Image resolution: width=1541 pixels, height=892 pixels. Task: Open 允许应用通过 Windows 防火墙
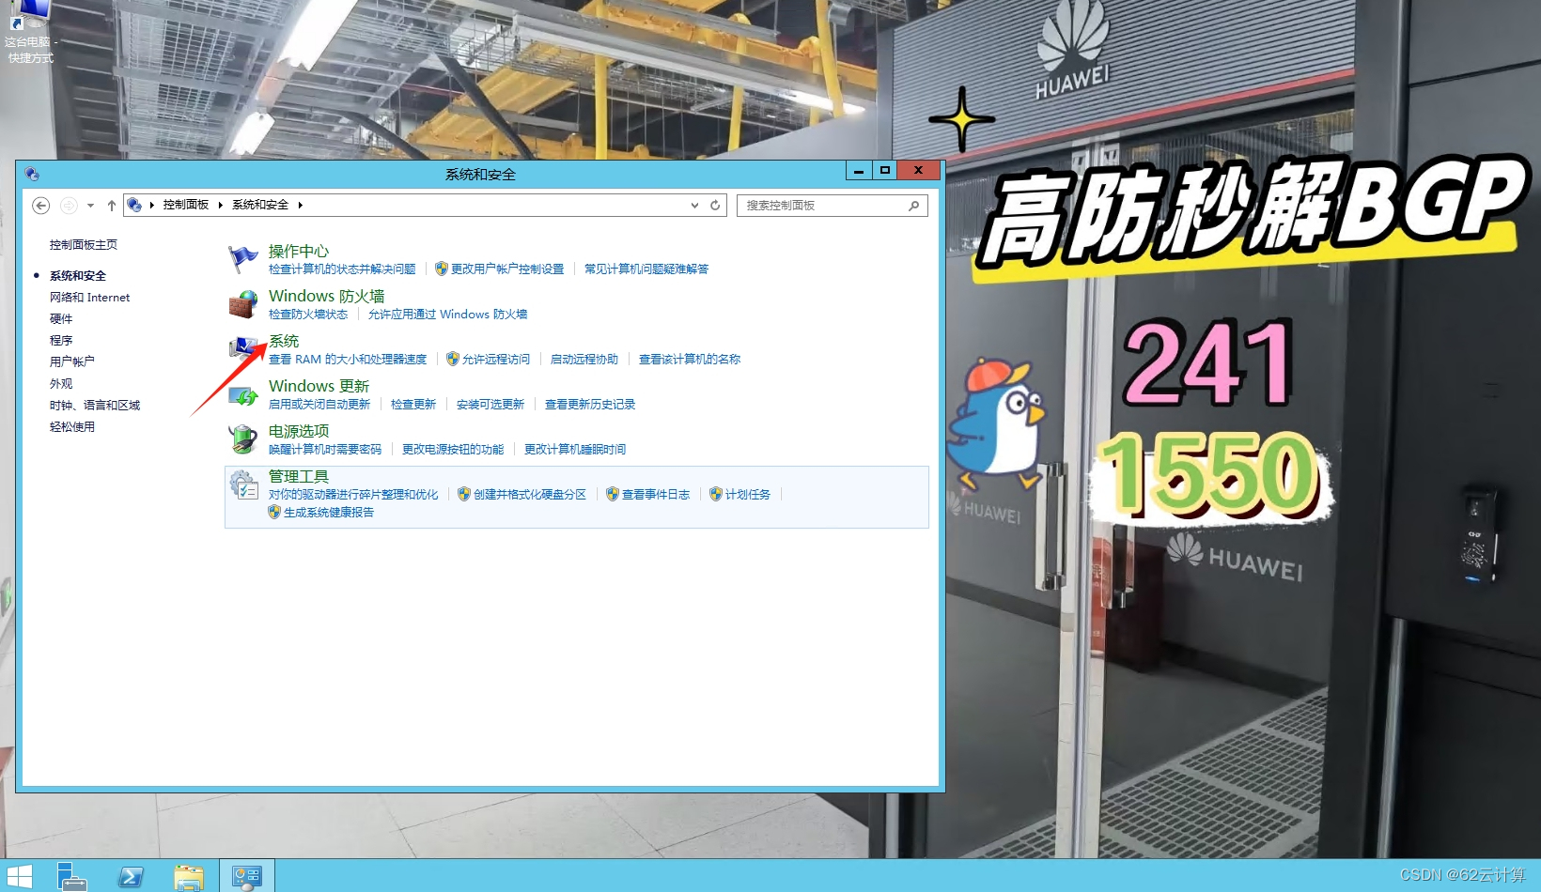(x=447, y=314)
